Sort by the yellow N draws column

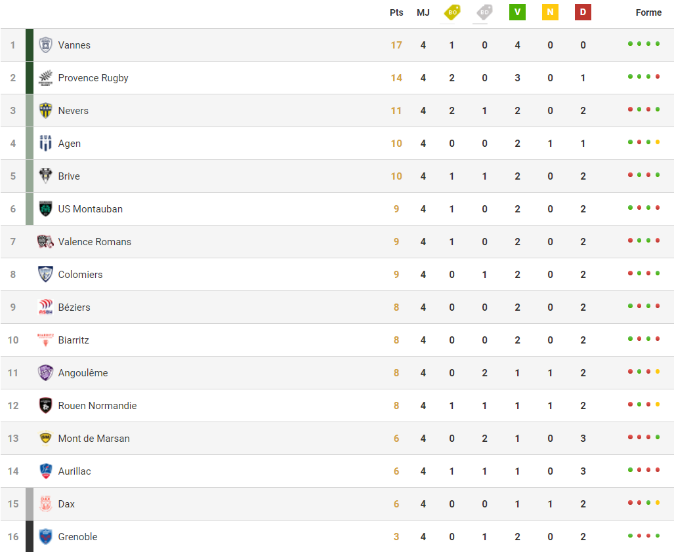point(550,12)
